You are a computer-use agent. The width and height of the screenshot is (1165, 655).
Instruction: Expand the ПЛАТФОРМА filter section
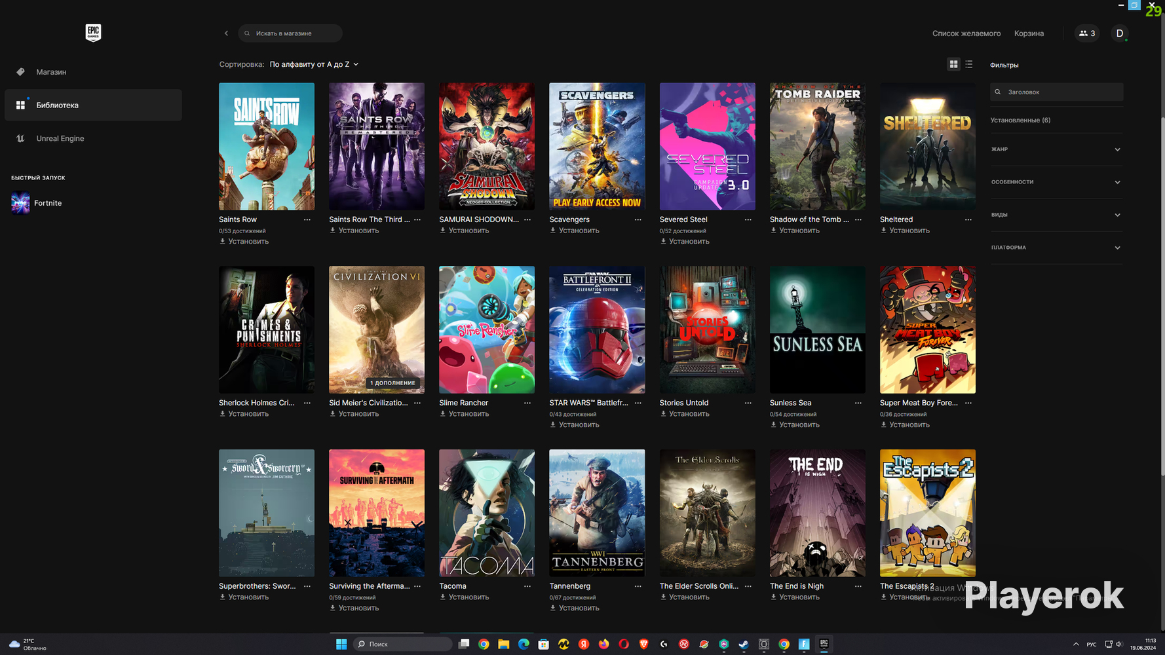tap(1056, 248)
